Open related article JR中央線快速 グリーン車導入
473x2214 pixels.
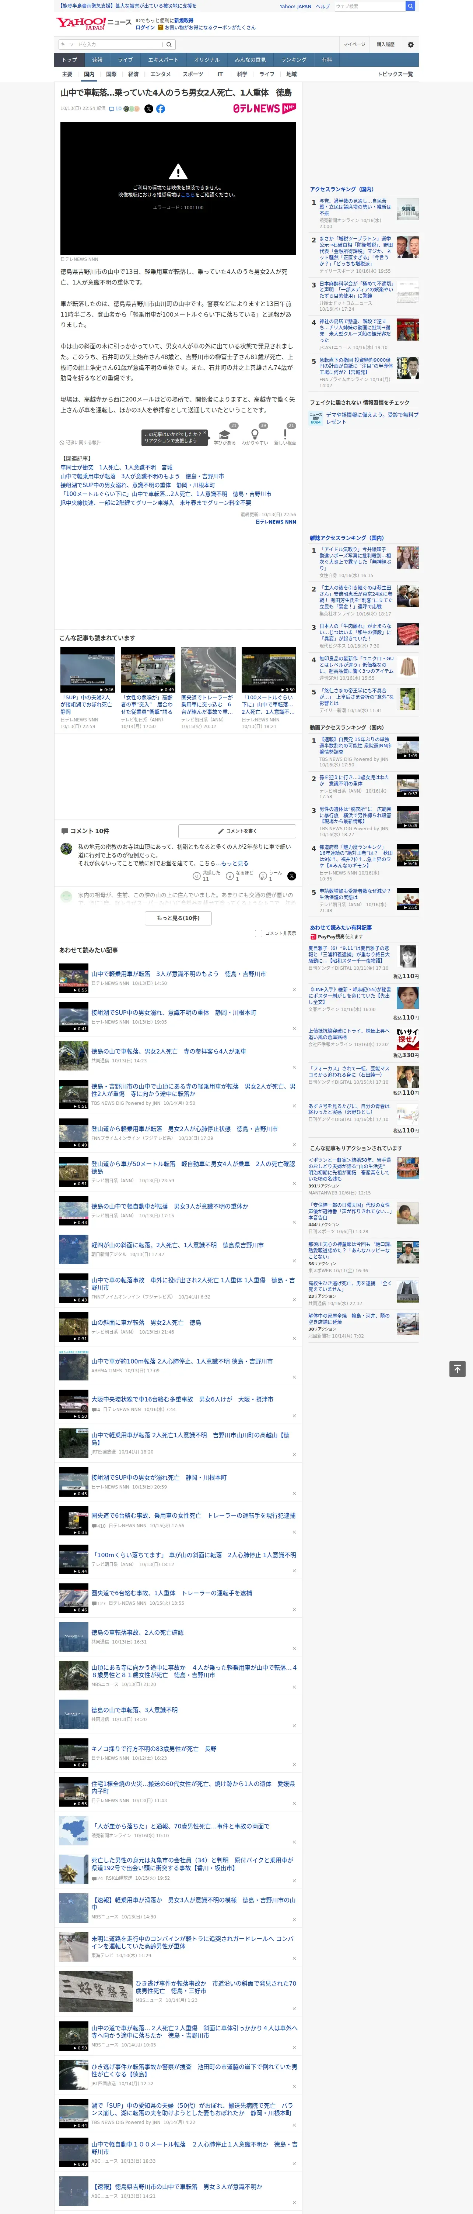point(155,503)
